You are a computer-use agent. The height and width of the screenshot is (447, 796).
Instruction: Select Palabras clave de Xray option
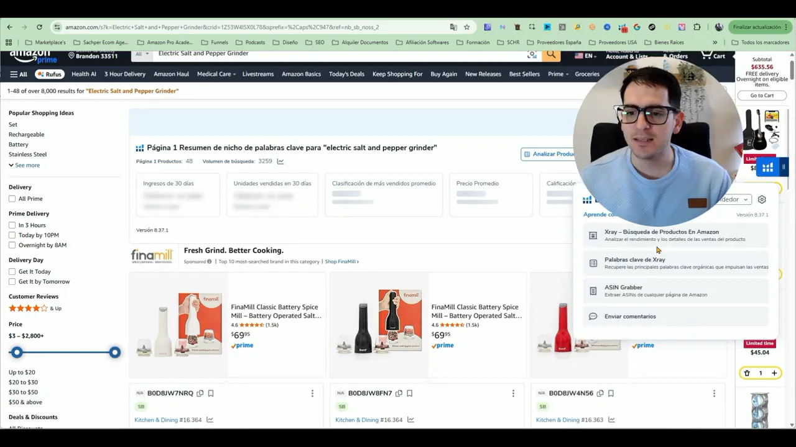[675, 263]
